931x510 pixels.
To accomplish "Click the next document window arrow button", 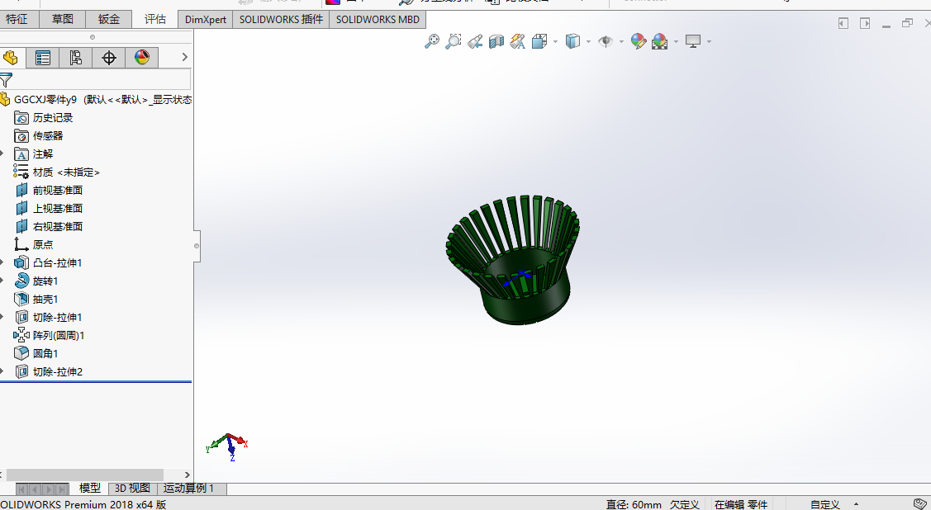I will coord(865,23).
